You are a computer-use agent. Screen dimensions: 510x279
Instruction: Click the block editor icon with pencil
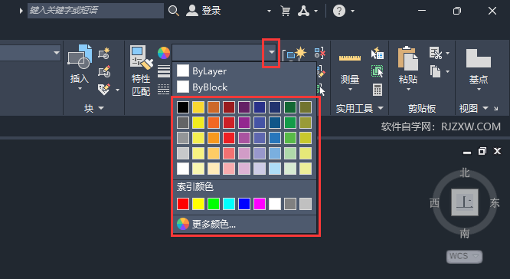(x=104, y=71)
